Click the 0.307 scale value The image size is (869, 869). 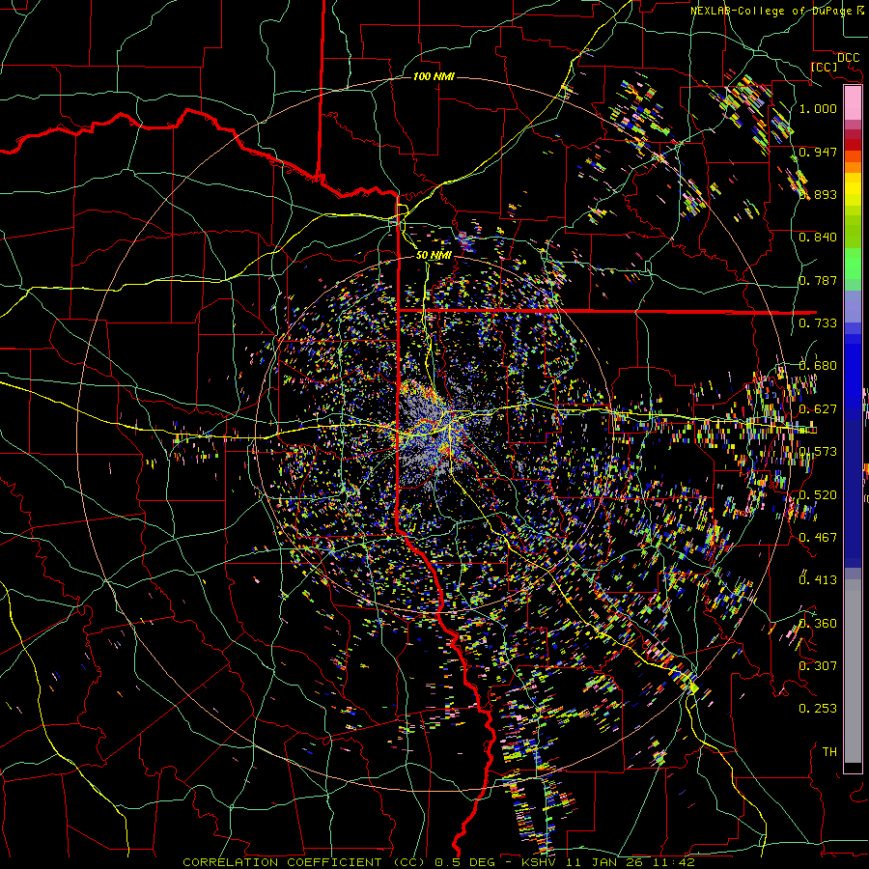tap(818, 666)
